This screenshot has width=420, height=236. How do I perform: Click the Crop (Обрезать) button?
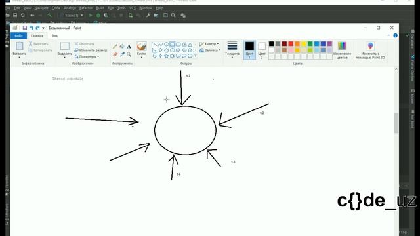click(x=85, y=44)
